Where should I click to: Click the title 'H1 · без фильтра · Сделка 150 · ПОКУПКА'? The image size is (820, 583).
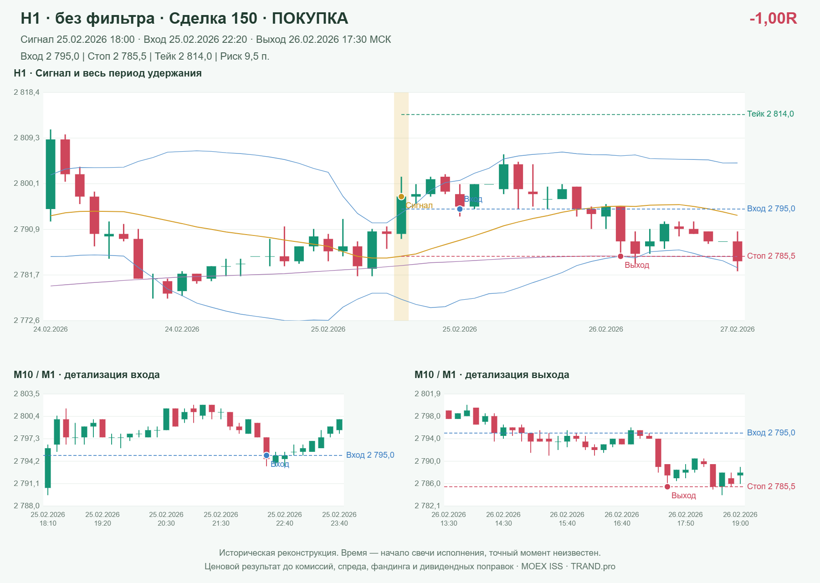click(x=184, y=18)
